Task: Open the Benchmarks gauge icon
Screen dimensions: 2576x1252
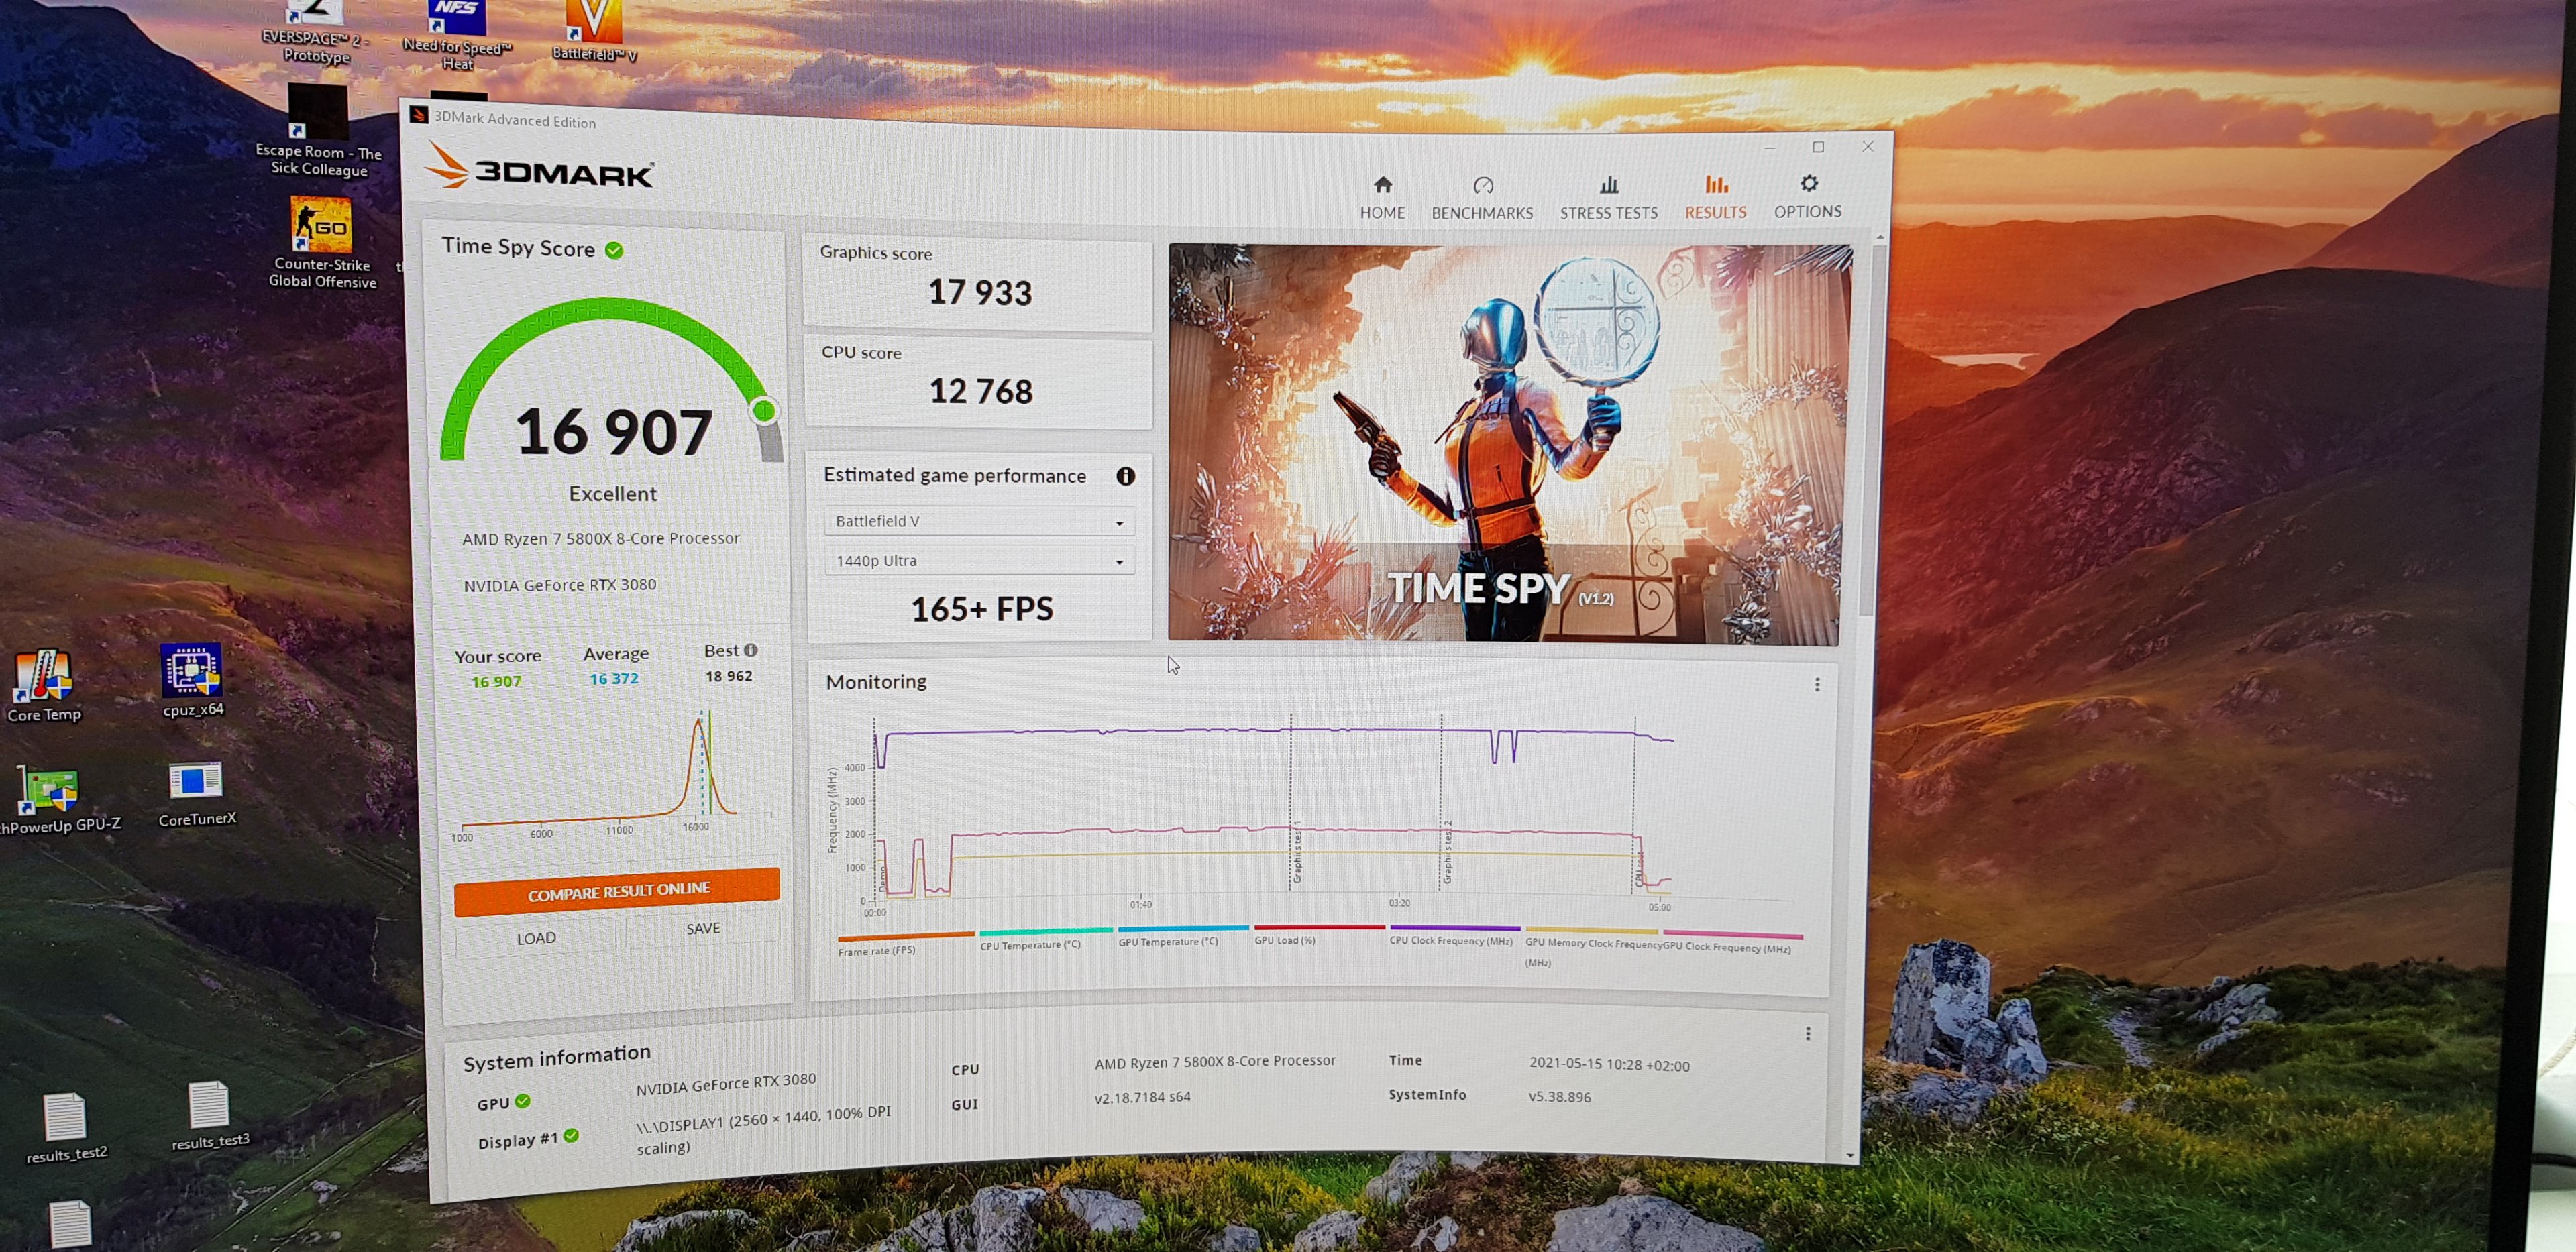Action: coord(1482,186)
